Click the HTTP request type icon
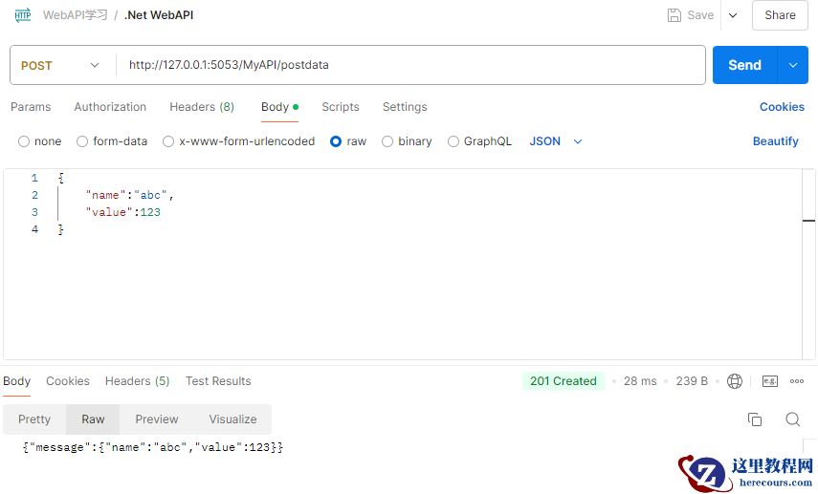 coord(22,15)
